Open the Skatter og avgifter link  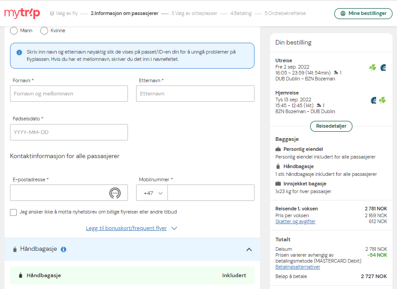click(x=295, y=221)
